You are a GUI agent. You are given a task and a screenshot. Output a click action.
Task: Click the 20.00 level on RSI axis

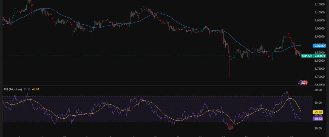pos(318,128)
